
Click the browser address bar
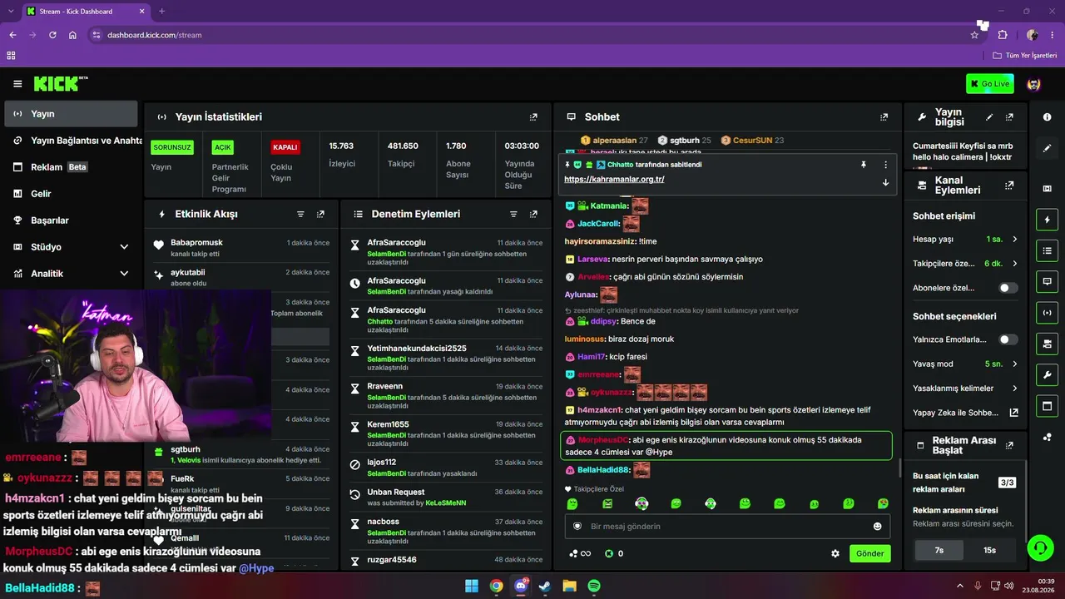(x=532, y=35)
